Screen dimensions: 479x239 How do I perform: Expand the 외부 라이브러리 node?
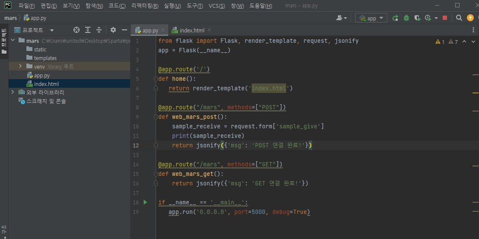click(13, 92)
